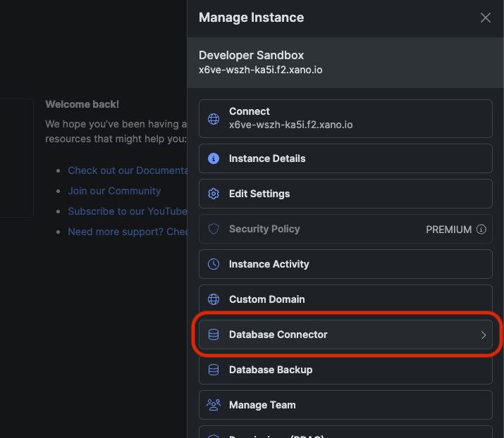This screenshot has height=438, width=504.
Task: Click the x6ve-wszh-ka5i.f2.xano.io address under Connect
Action: 291,125
